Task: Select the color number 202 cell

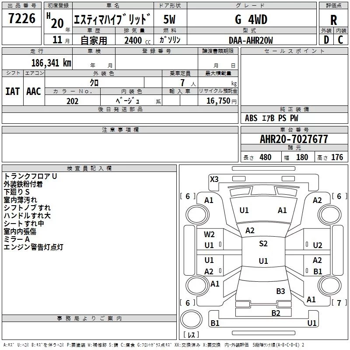Action: coord(72,101)
